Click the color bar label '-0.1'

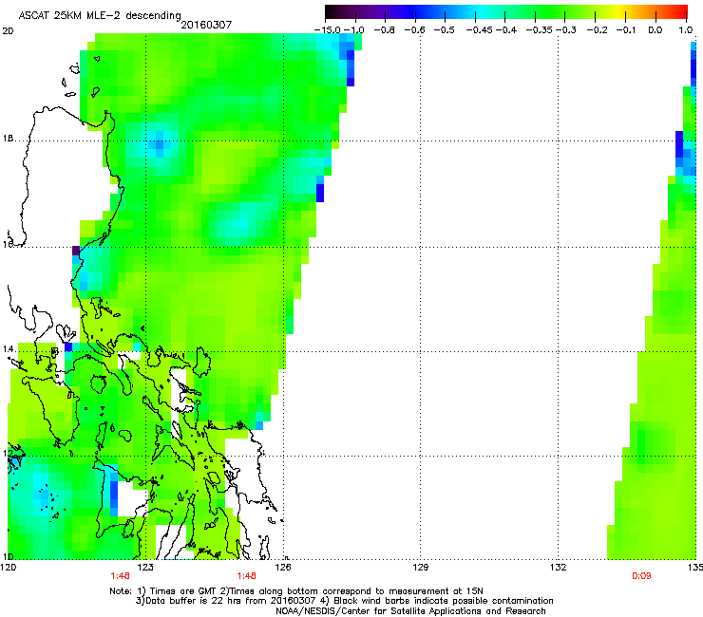(x=626, y=30)
